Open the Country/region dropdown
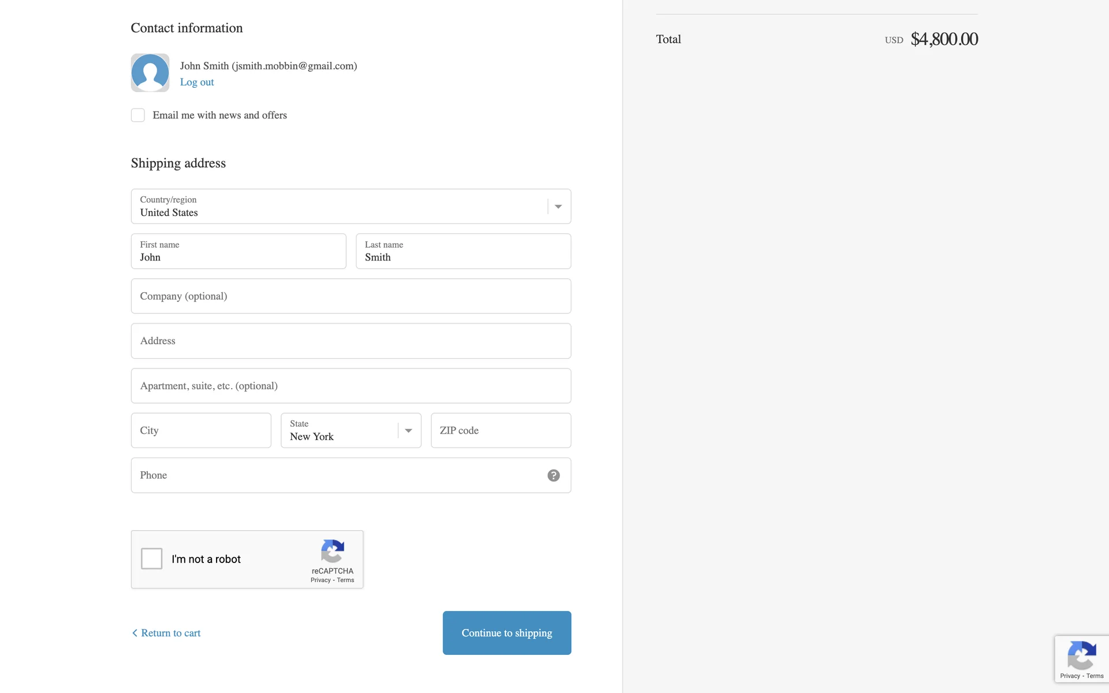 coord(341,206)
